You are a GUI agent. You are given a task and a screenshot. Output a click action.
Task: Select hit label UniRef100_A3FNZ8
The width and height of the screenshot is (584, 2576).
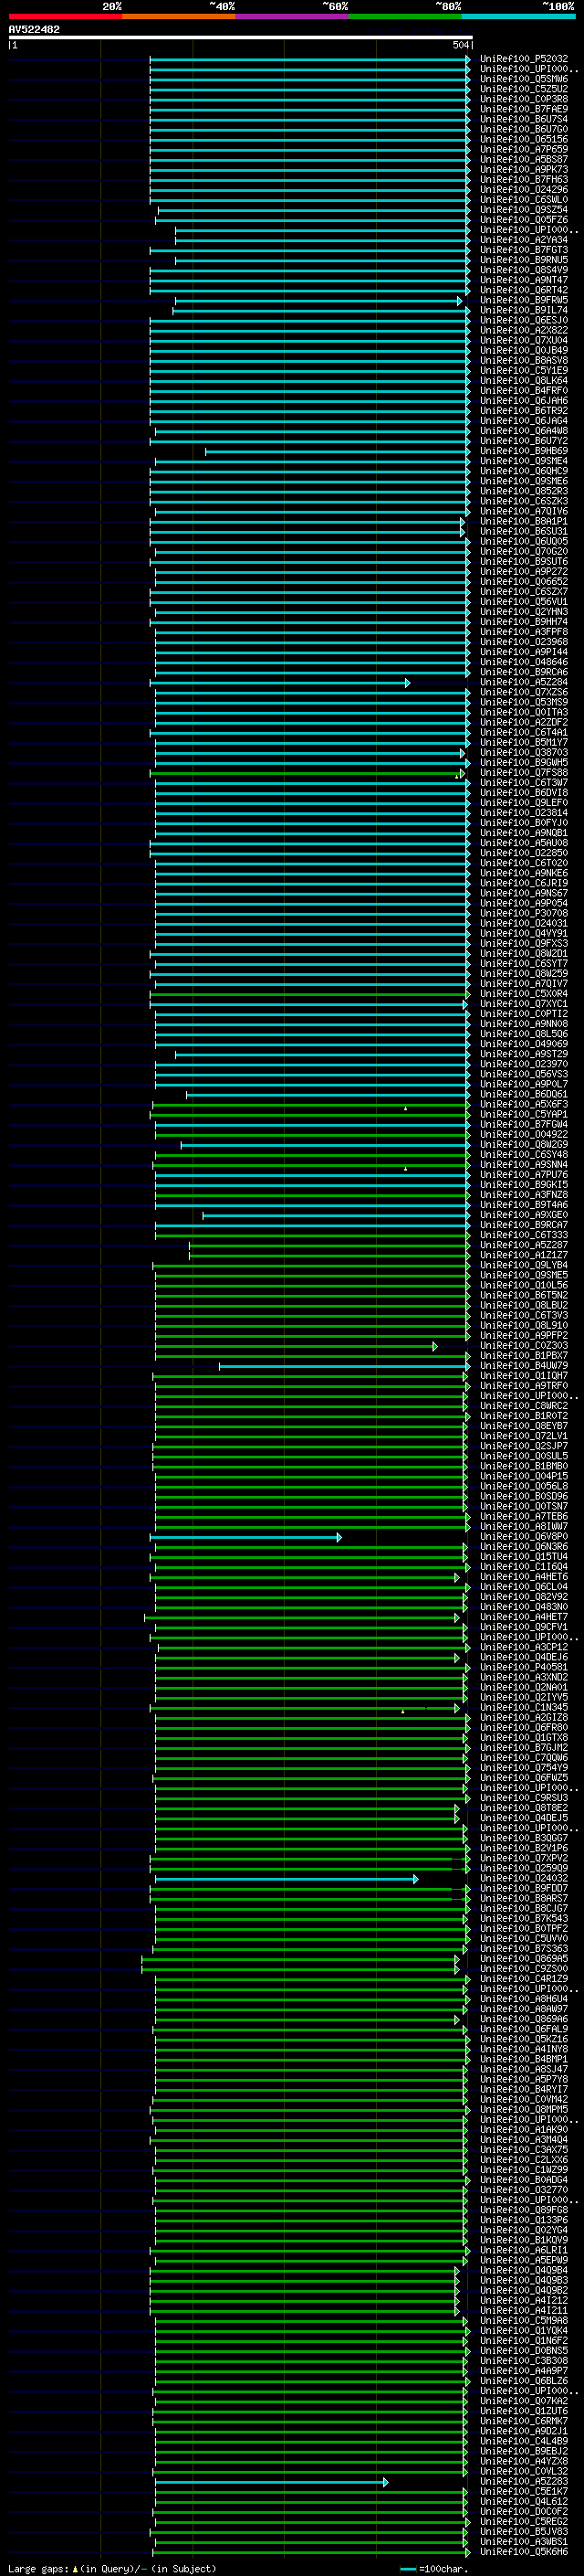pos(524,1194)
